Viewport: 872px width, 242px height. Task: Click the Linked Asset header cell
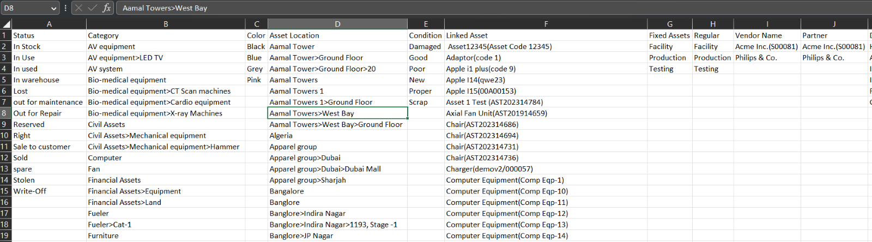coord(546,35)
